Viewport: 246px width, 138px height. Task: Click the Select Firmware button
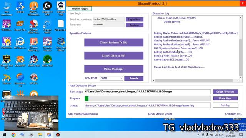click(225, 92)
